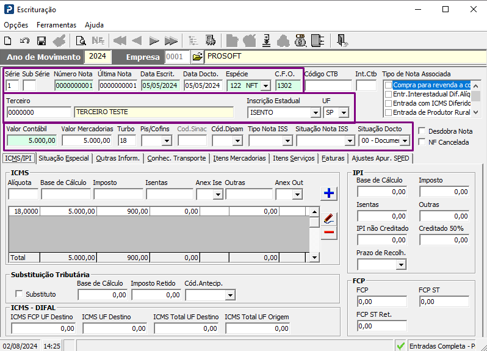487x351 pixels.
Task: Click the New document toolbar icon
Action: click(8, 41)
